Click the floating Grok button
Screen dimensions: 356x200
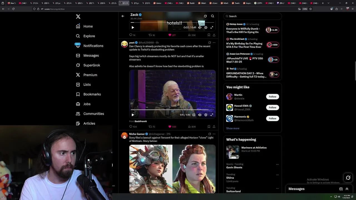click(348, 178)
